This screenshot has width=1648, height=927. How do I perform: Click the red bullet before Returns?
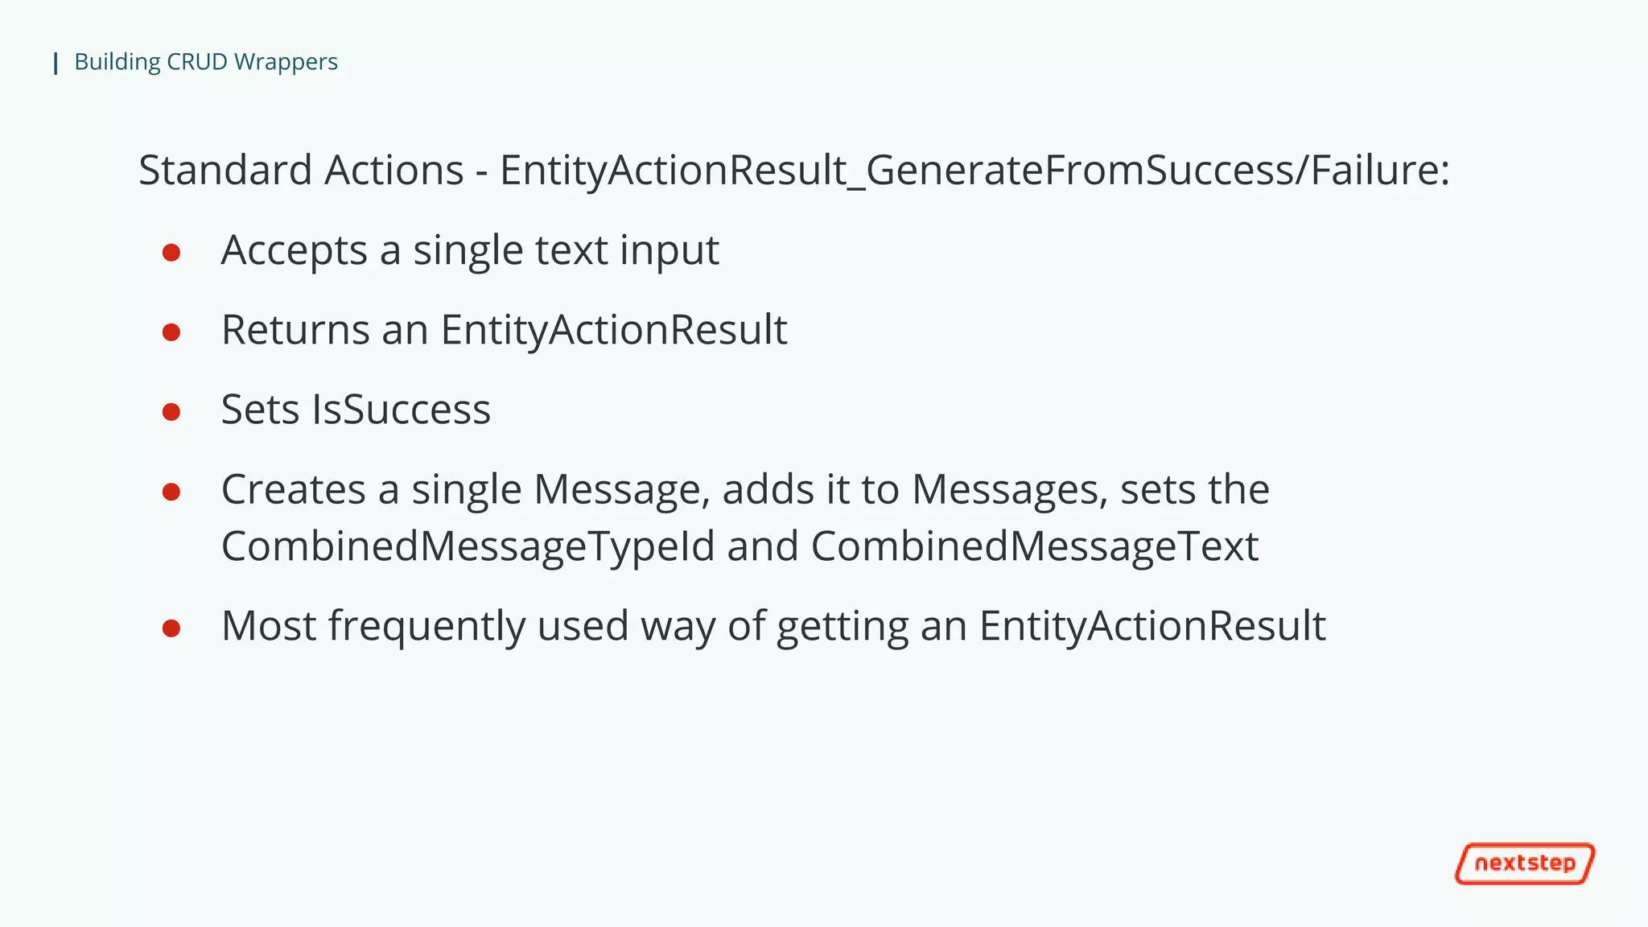point(171,332)
